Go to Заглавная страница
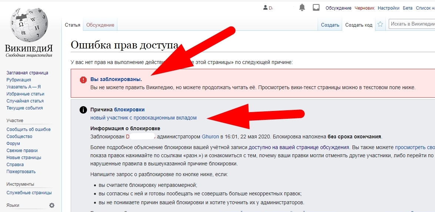The width and height of the screenshot is (435, 212). coord(27,73)
